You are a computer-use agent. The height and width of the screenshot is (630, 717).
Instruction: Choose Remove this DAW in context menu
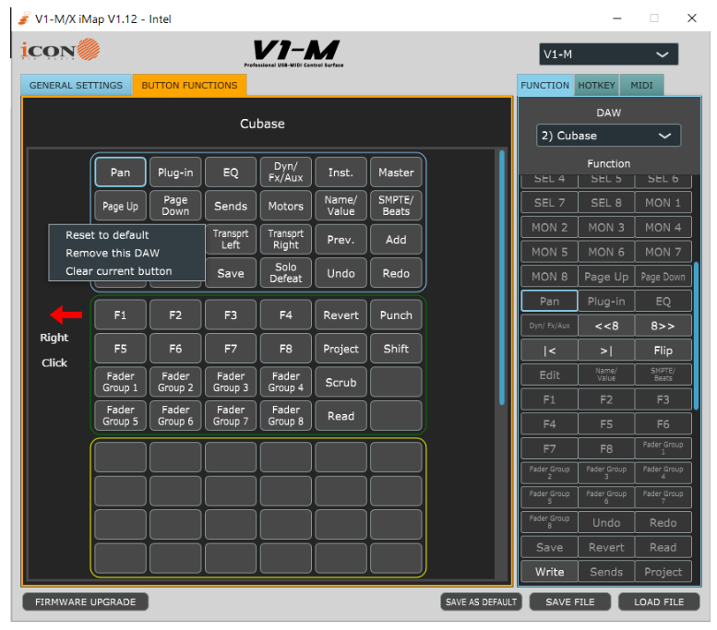tap(113, 254)
